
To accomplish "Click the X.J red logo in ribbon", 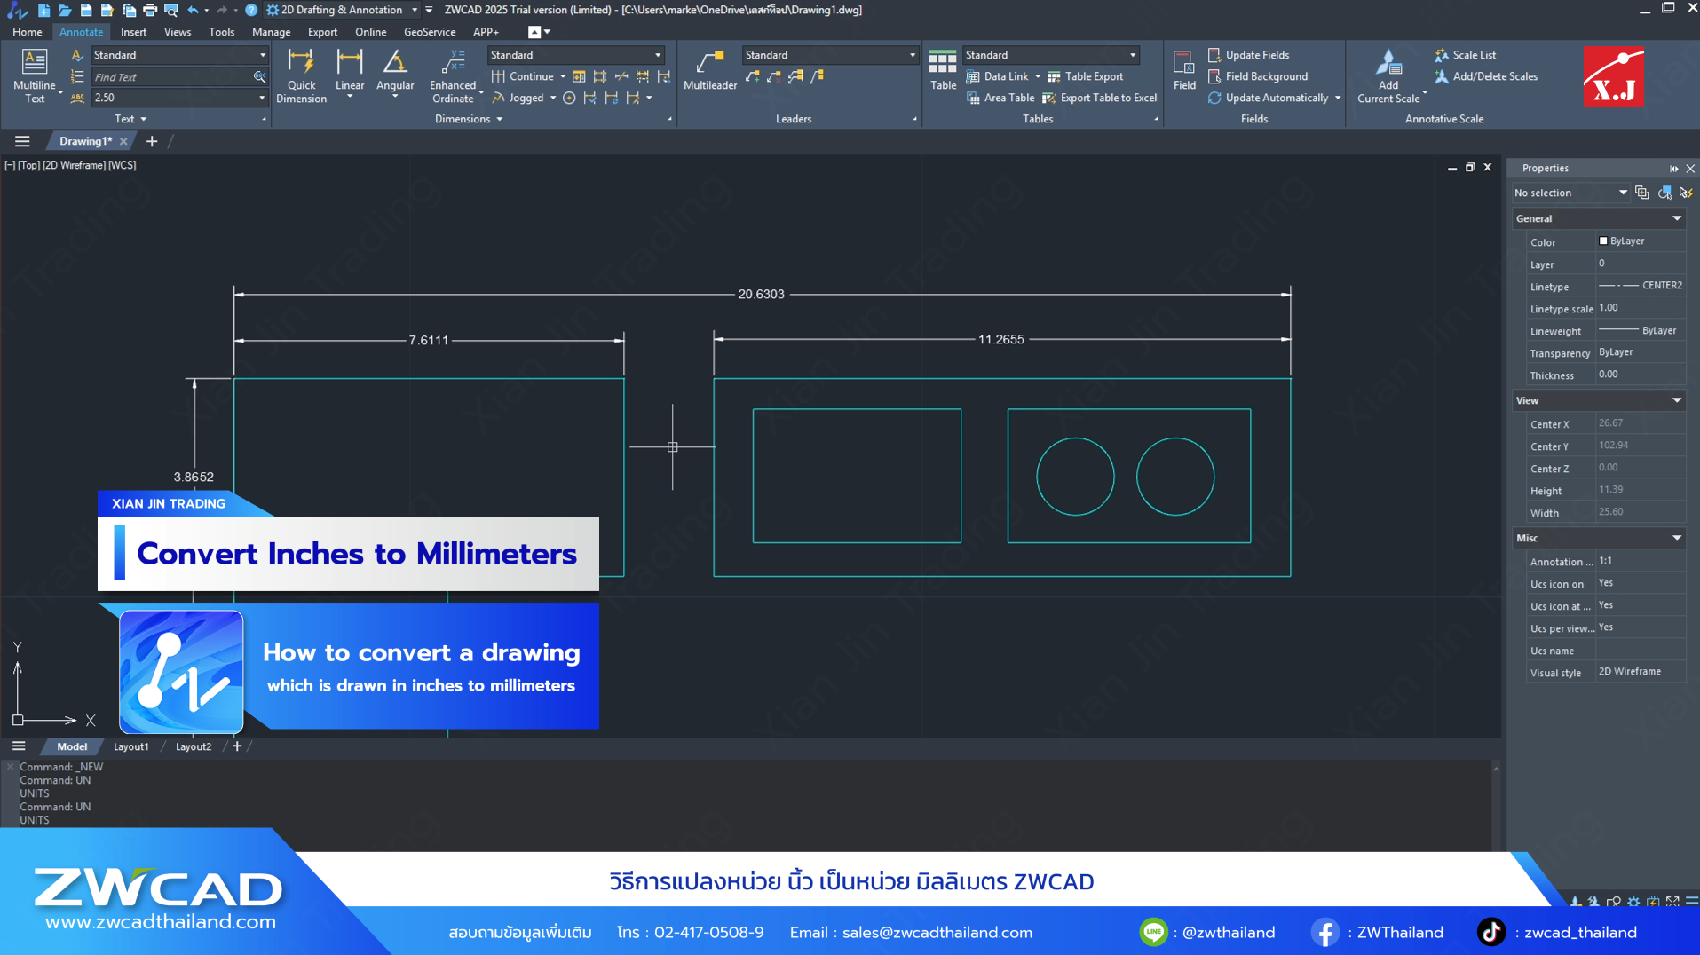I will (x=1613, y=76).
